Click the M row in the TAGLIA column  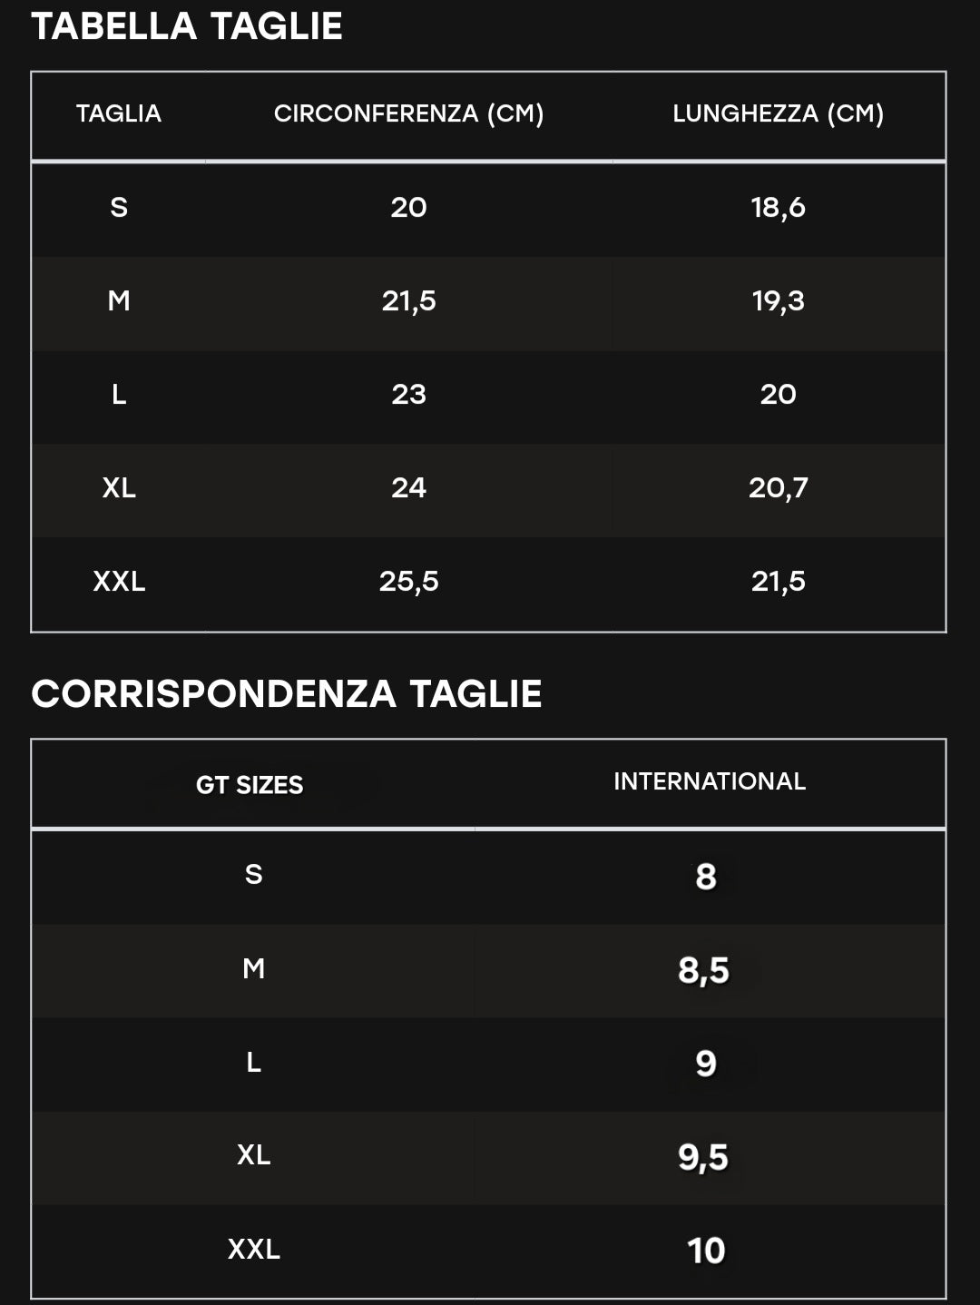click(x=119, y=301)
